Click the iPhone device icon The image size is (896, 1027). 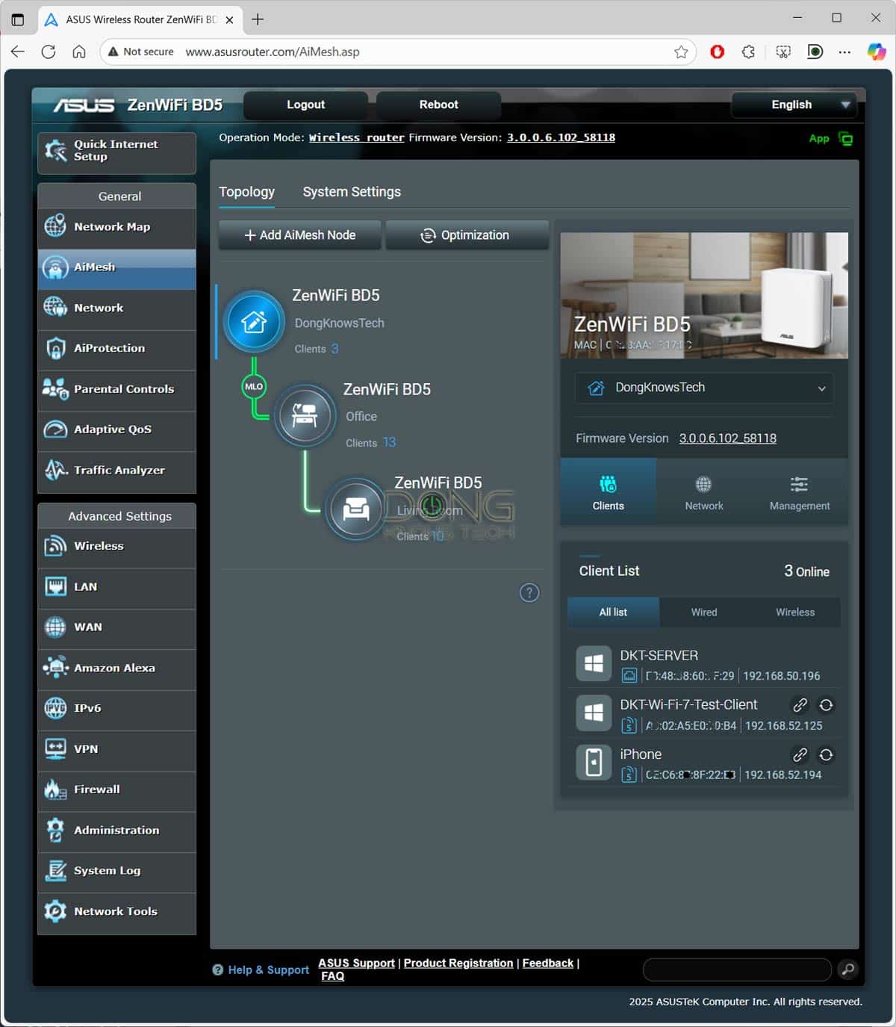point(594,763)
